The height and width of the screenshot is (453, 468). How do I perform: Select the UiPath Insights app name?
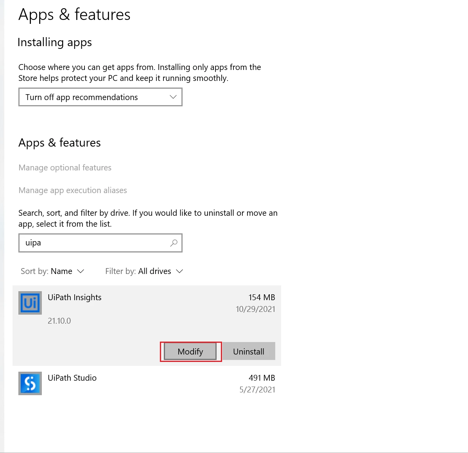click(75, 297)
